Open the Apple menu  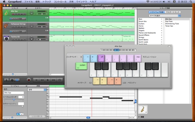click(x=4, y=2)
